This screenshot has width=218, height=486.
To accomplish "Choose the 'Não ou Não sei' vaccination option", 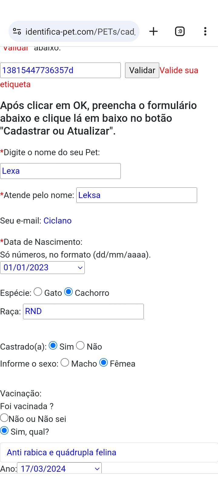I will (x=4, y=418).
